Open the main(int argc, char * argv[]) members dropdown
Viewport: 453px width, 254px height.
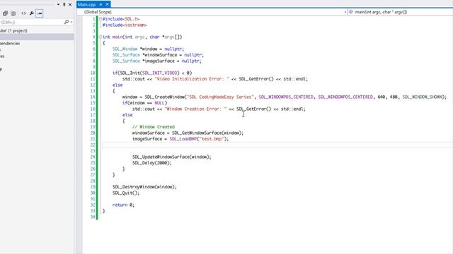coord(400,12)
